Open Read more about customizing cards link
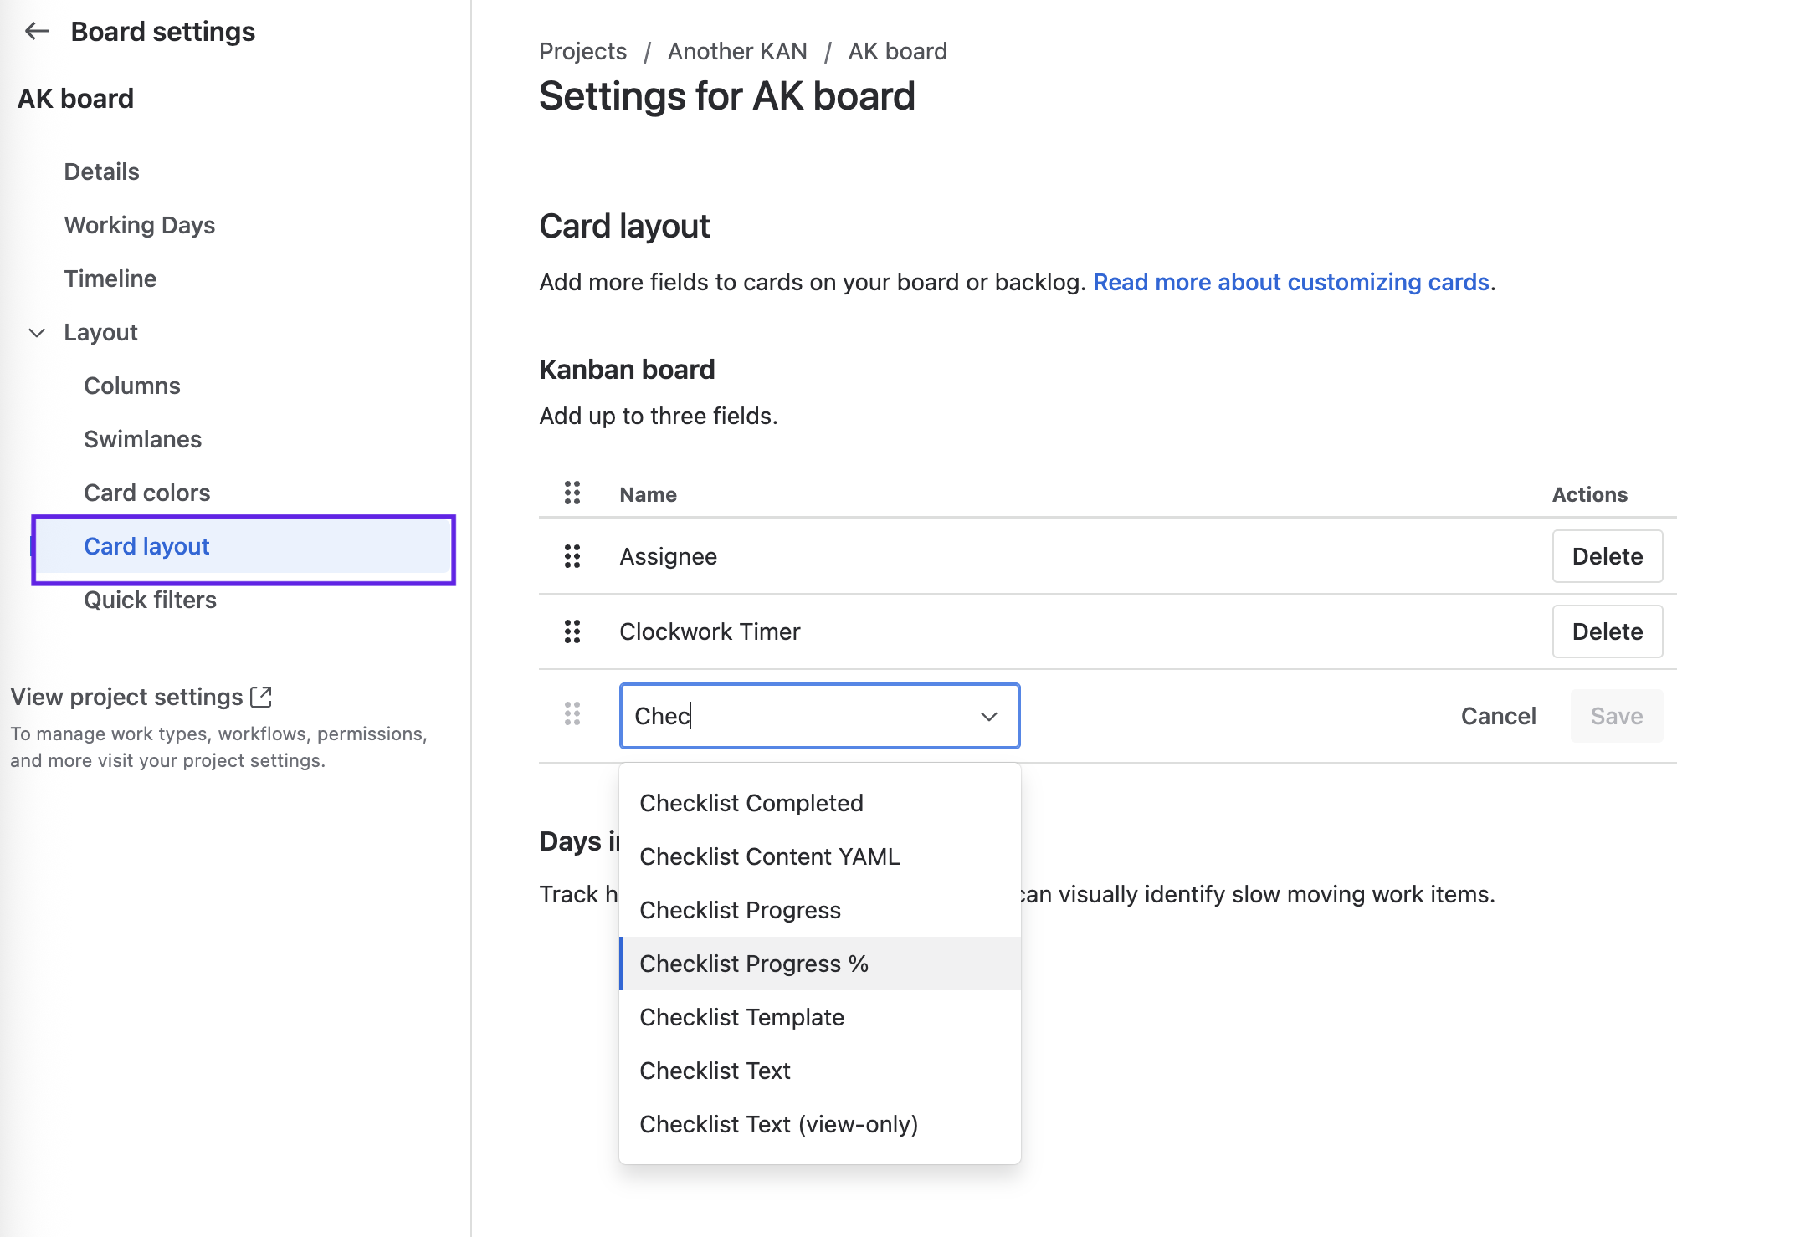 tap(1290, 283)
